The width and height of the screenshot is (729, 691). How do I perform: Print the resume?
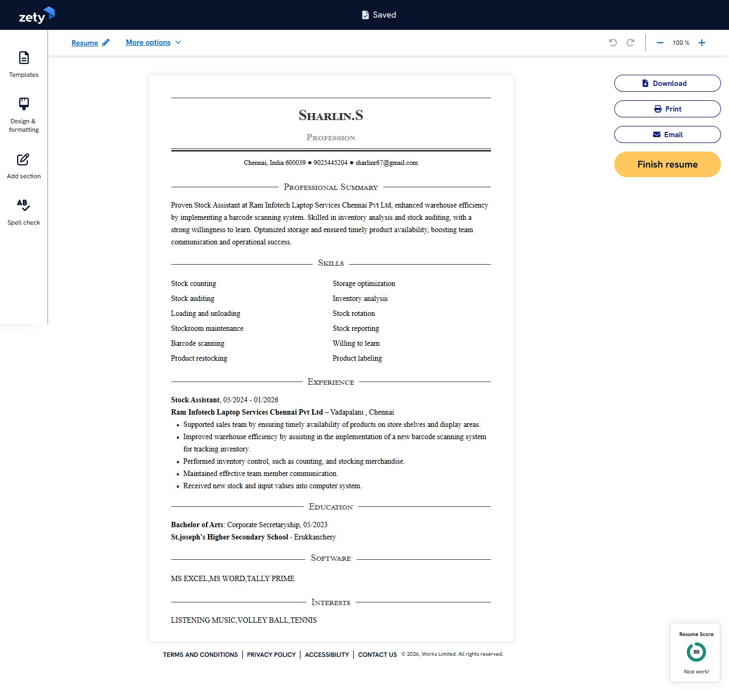coord(667,109)
